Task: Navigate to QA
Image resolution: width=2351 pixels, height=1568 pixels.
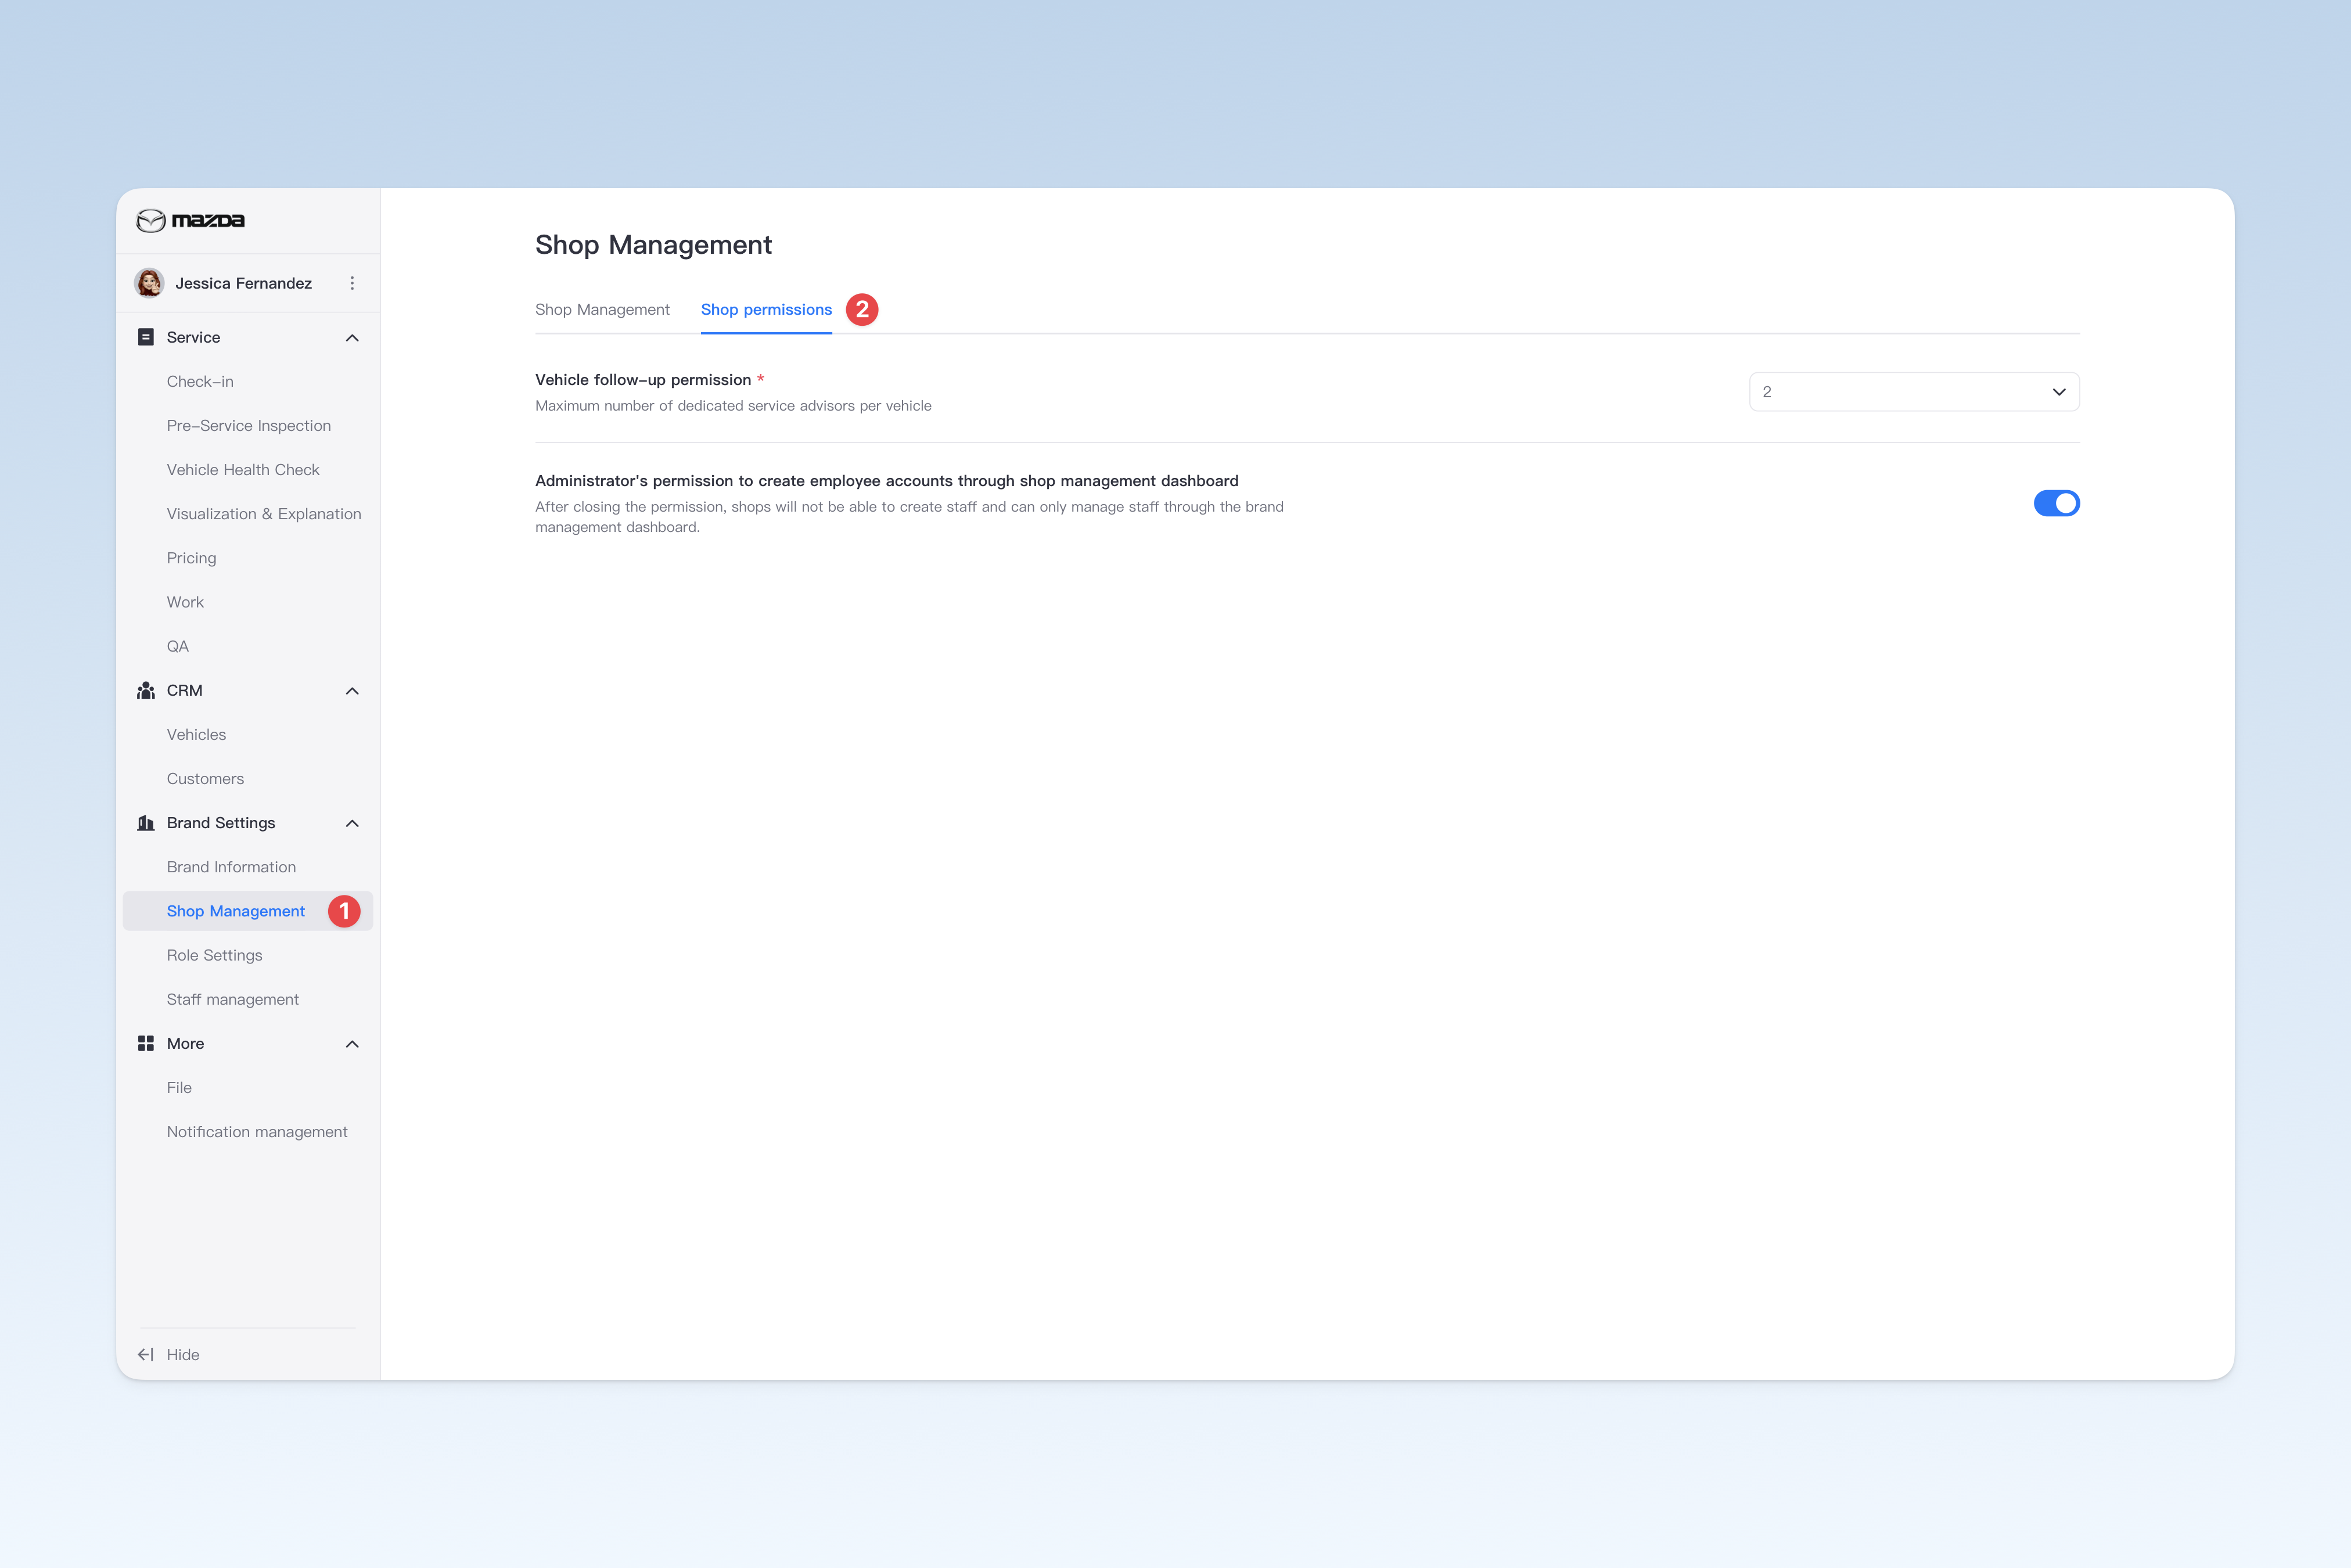Action: coord(177,646)
